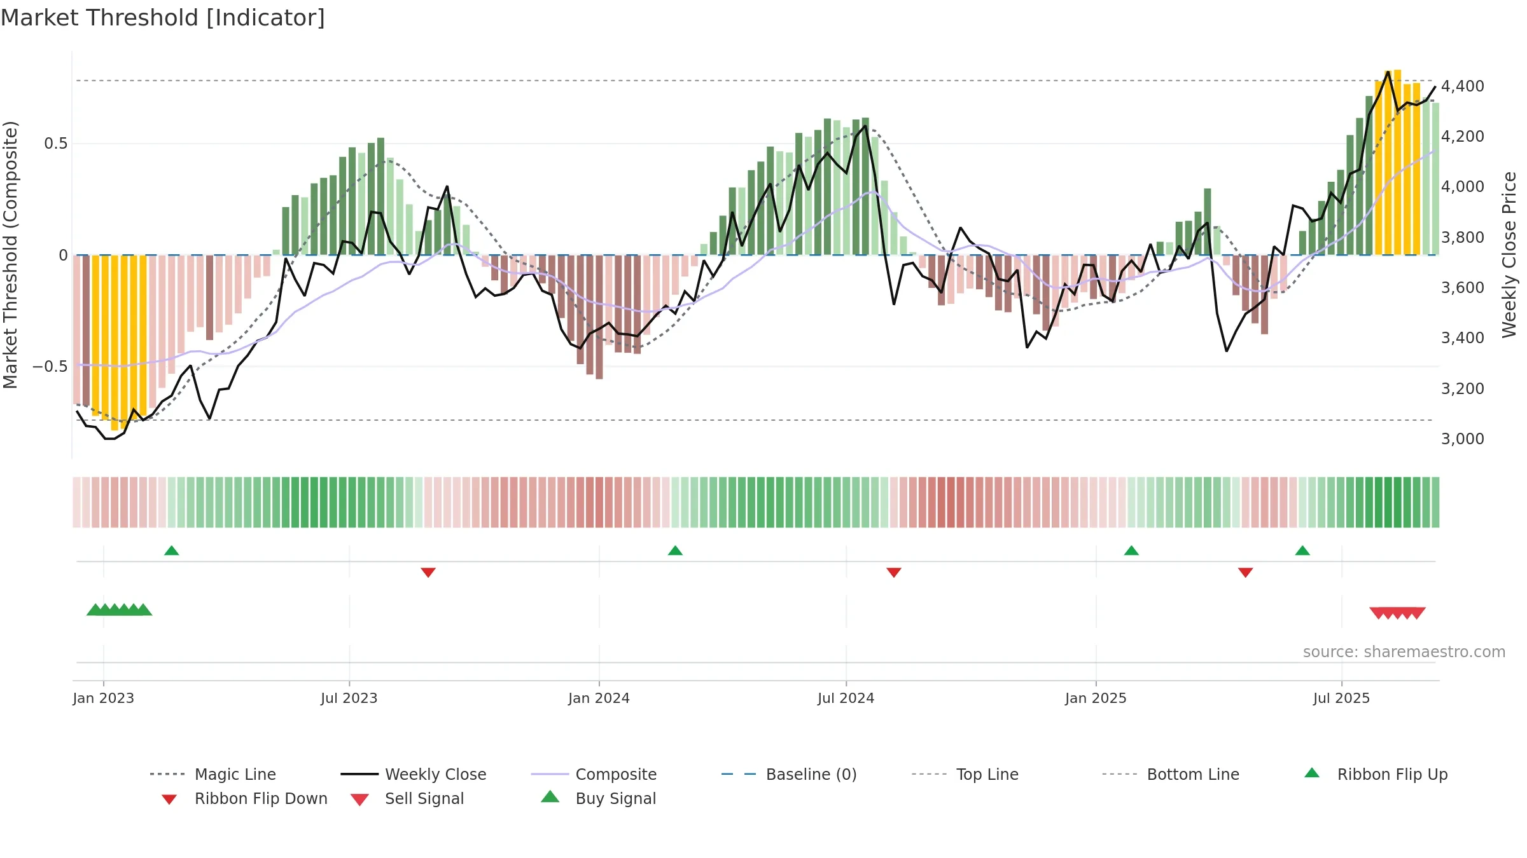1527x858 pixels.
Task: Click the ribbon flip up marker between Jan and Jul 2023
Action: (171, 550)
